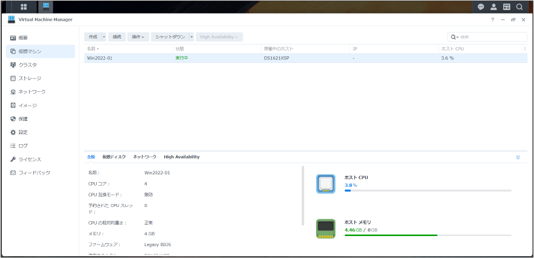The width and height of the screenshot is (534, 258).
Task: Open the High Availability toolbar dropdown
Action: [x=219, y=37]
